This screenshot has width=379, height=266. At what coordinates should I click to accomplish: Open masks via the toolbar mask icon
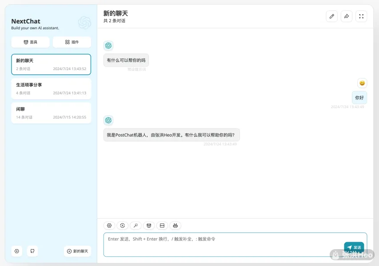149,226
